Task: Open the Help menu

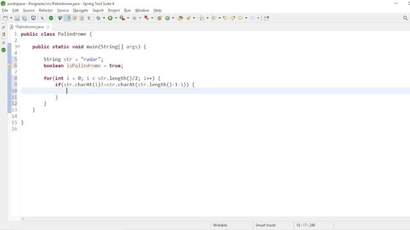Action: [158, 10]
